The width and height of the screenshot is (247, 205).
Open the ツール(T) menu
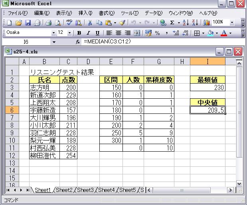pyautogui.click(x=130, y=13)
